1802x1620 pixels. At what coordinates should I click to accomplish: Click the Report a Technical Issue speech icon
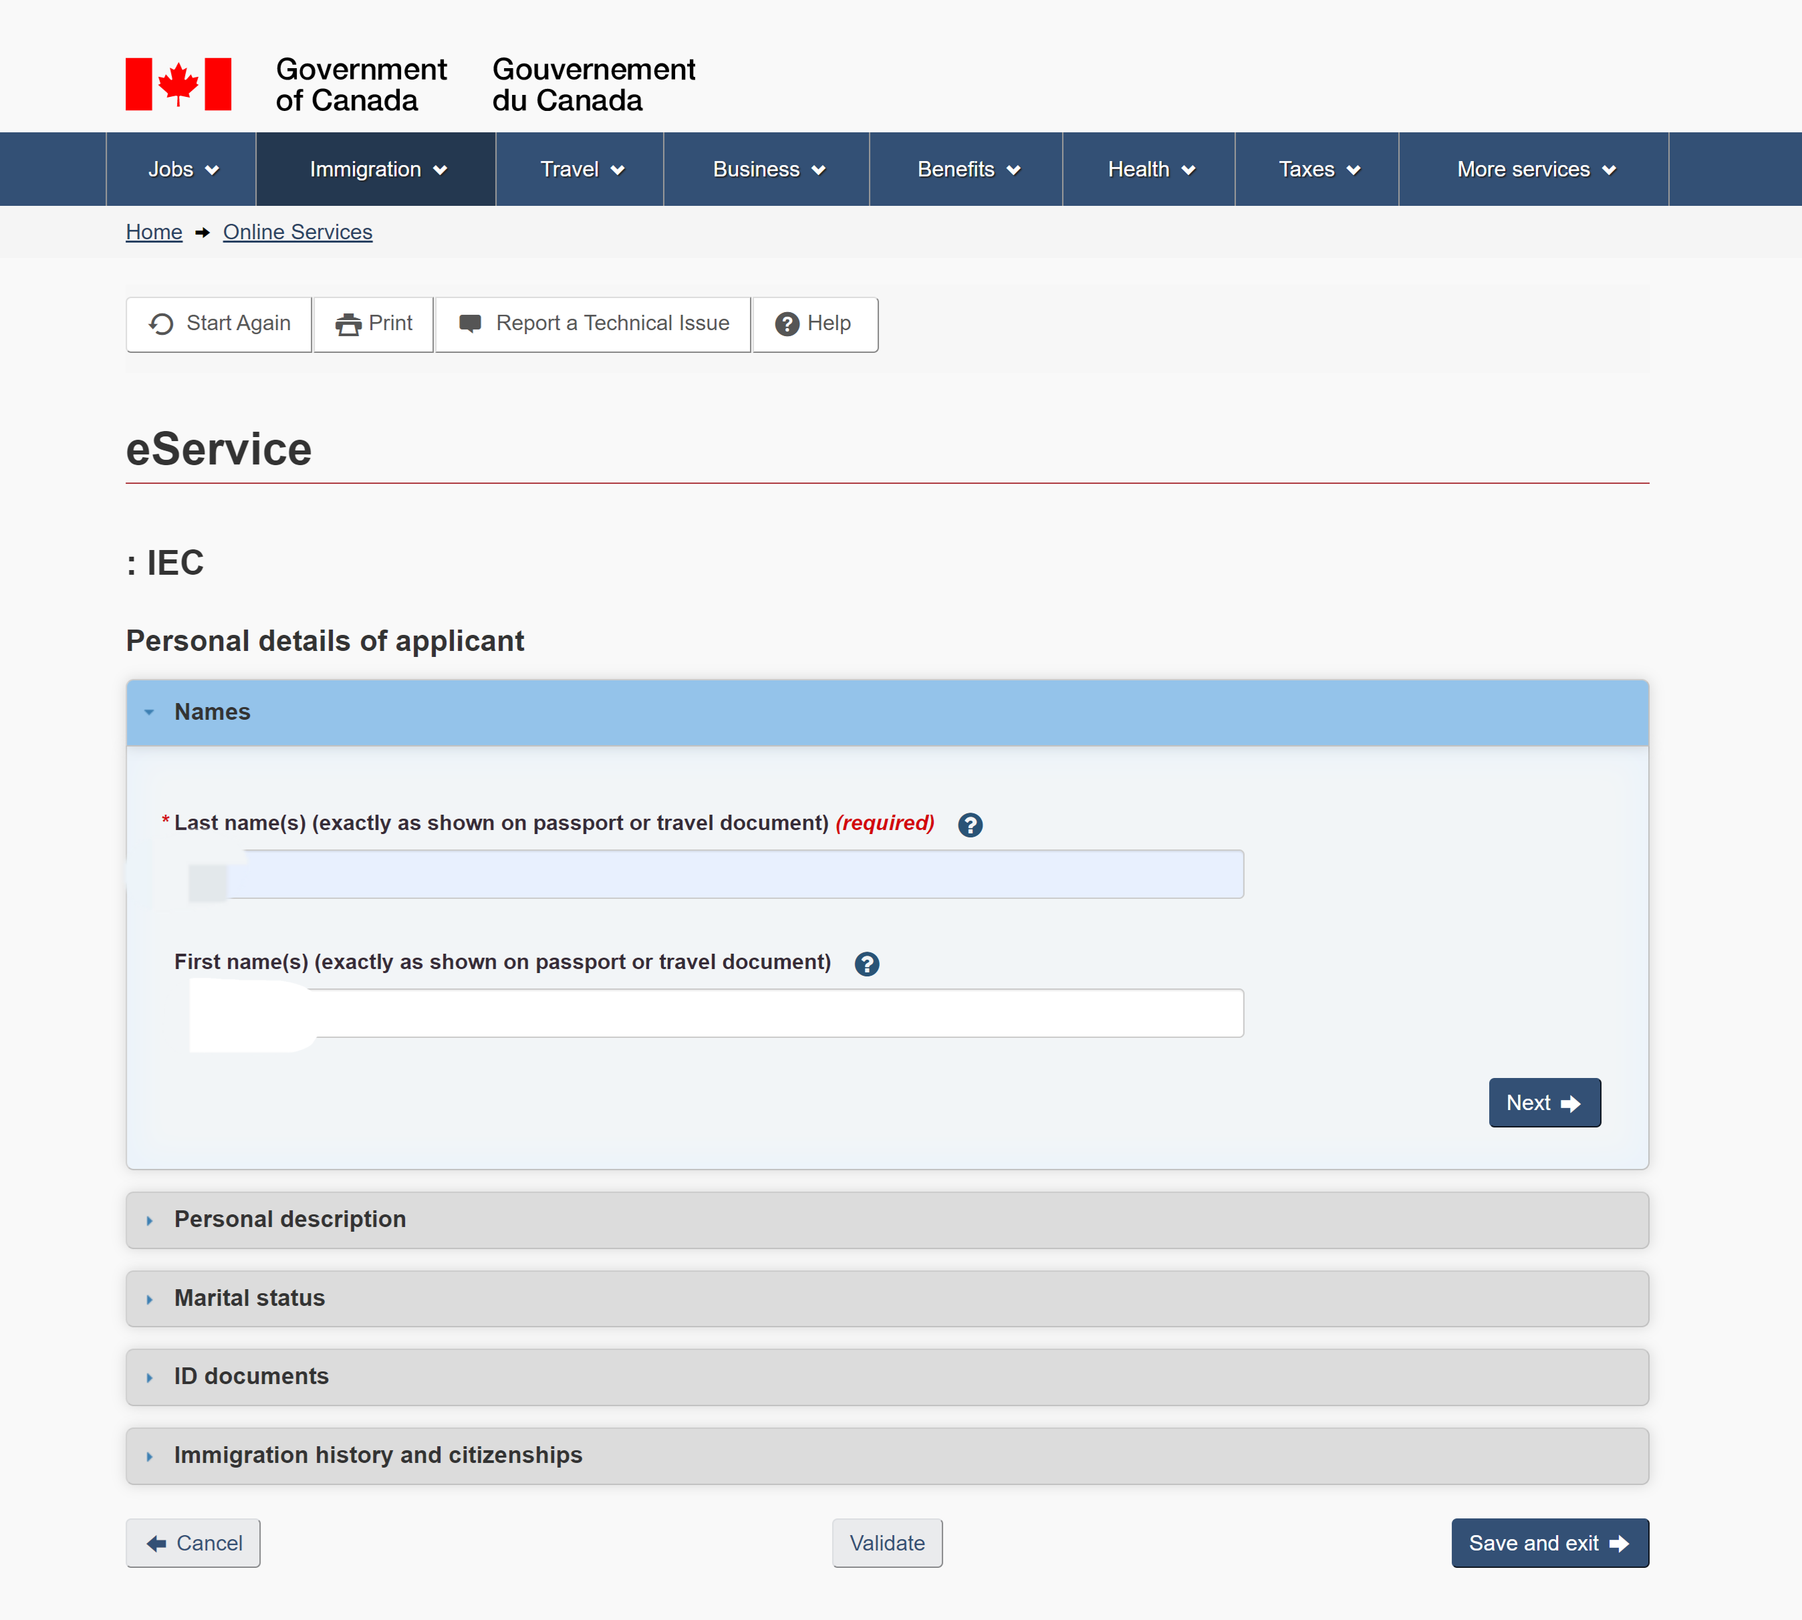(x=470, y=323)
